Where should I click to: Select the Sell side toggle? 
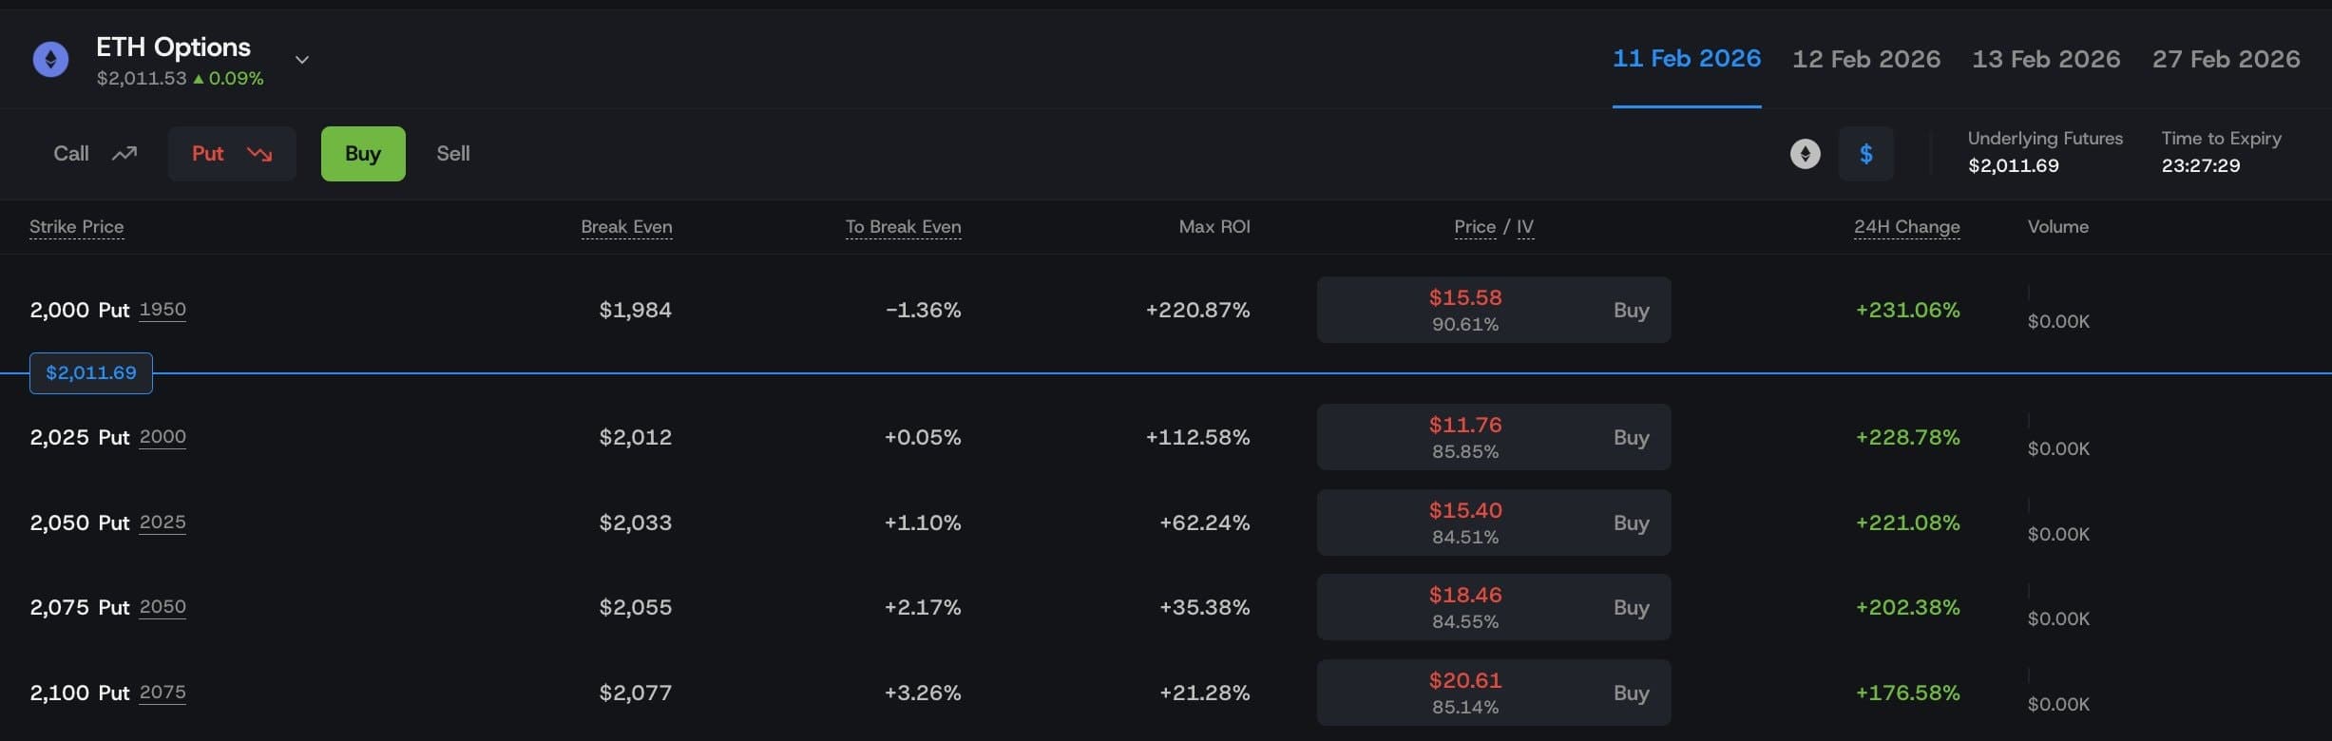pyautogui.click(x=453, y=154)
